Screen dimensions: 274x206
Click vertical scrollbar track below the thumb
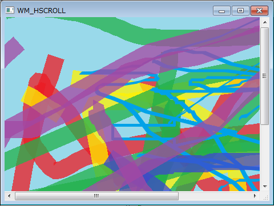[265, 154]
